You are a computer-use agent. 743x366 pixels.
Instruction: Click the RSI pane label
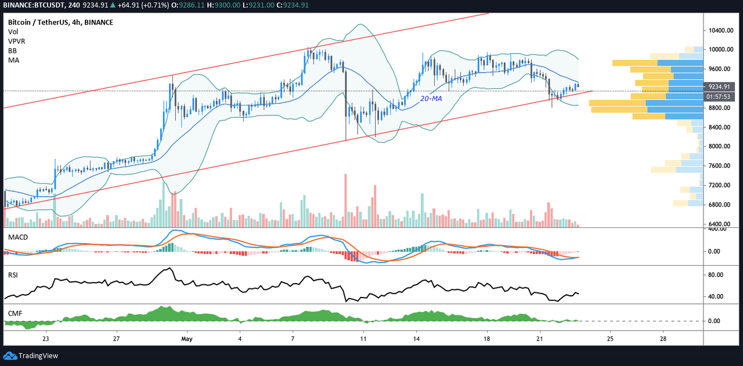point(13,275)
